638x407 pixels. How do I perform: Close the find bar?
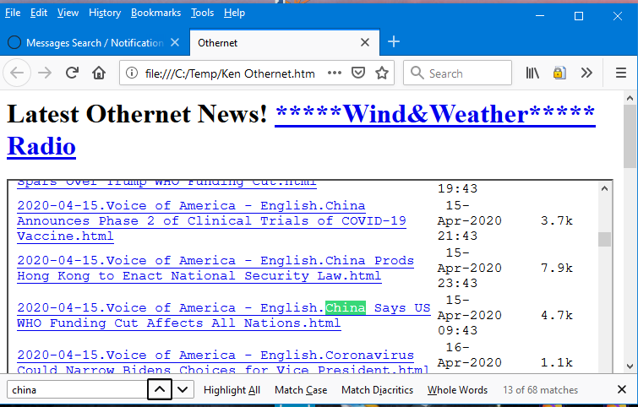[622, 389]
